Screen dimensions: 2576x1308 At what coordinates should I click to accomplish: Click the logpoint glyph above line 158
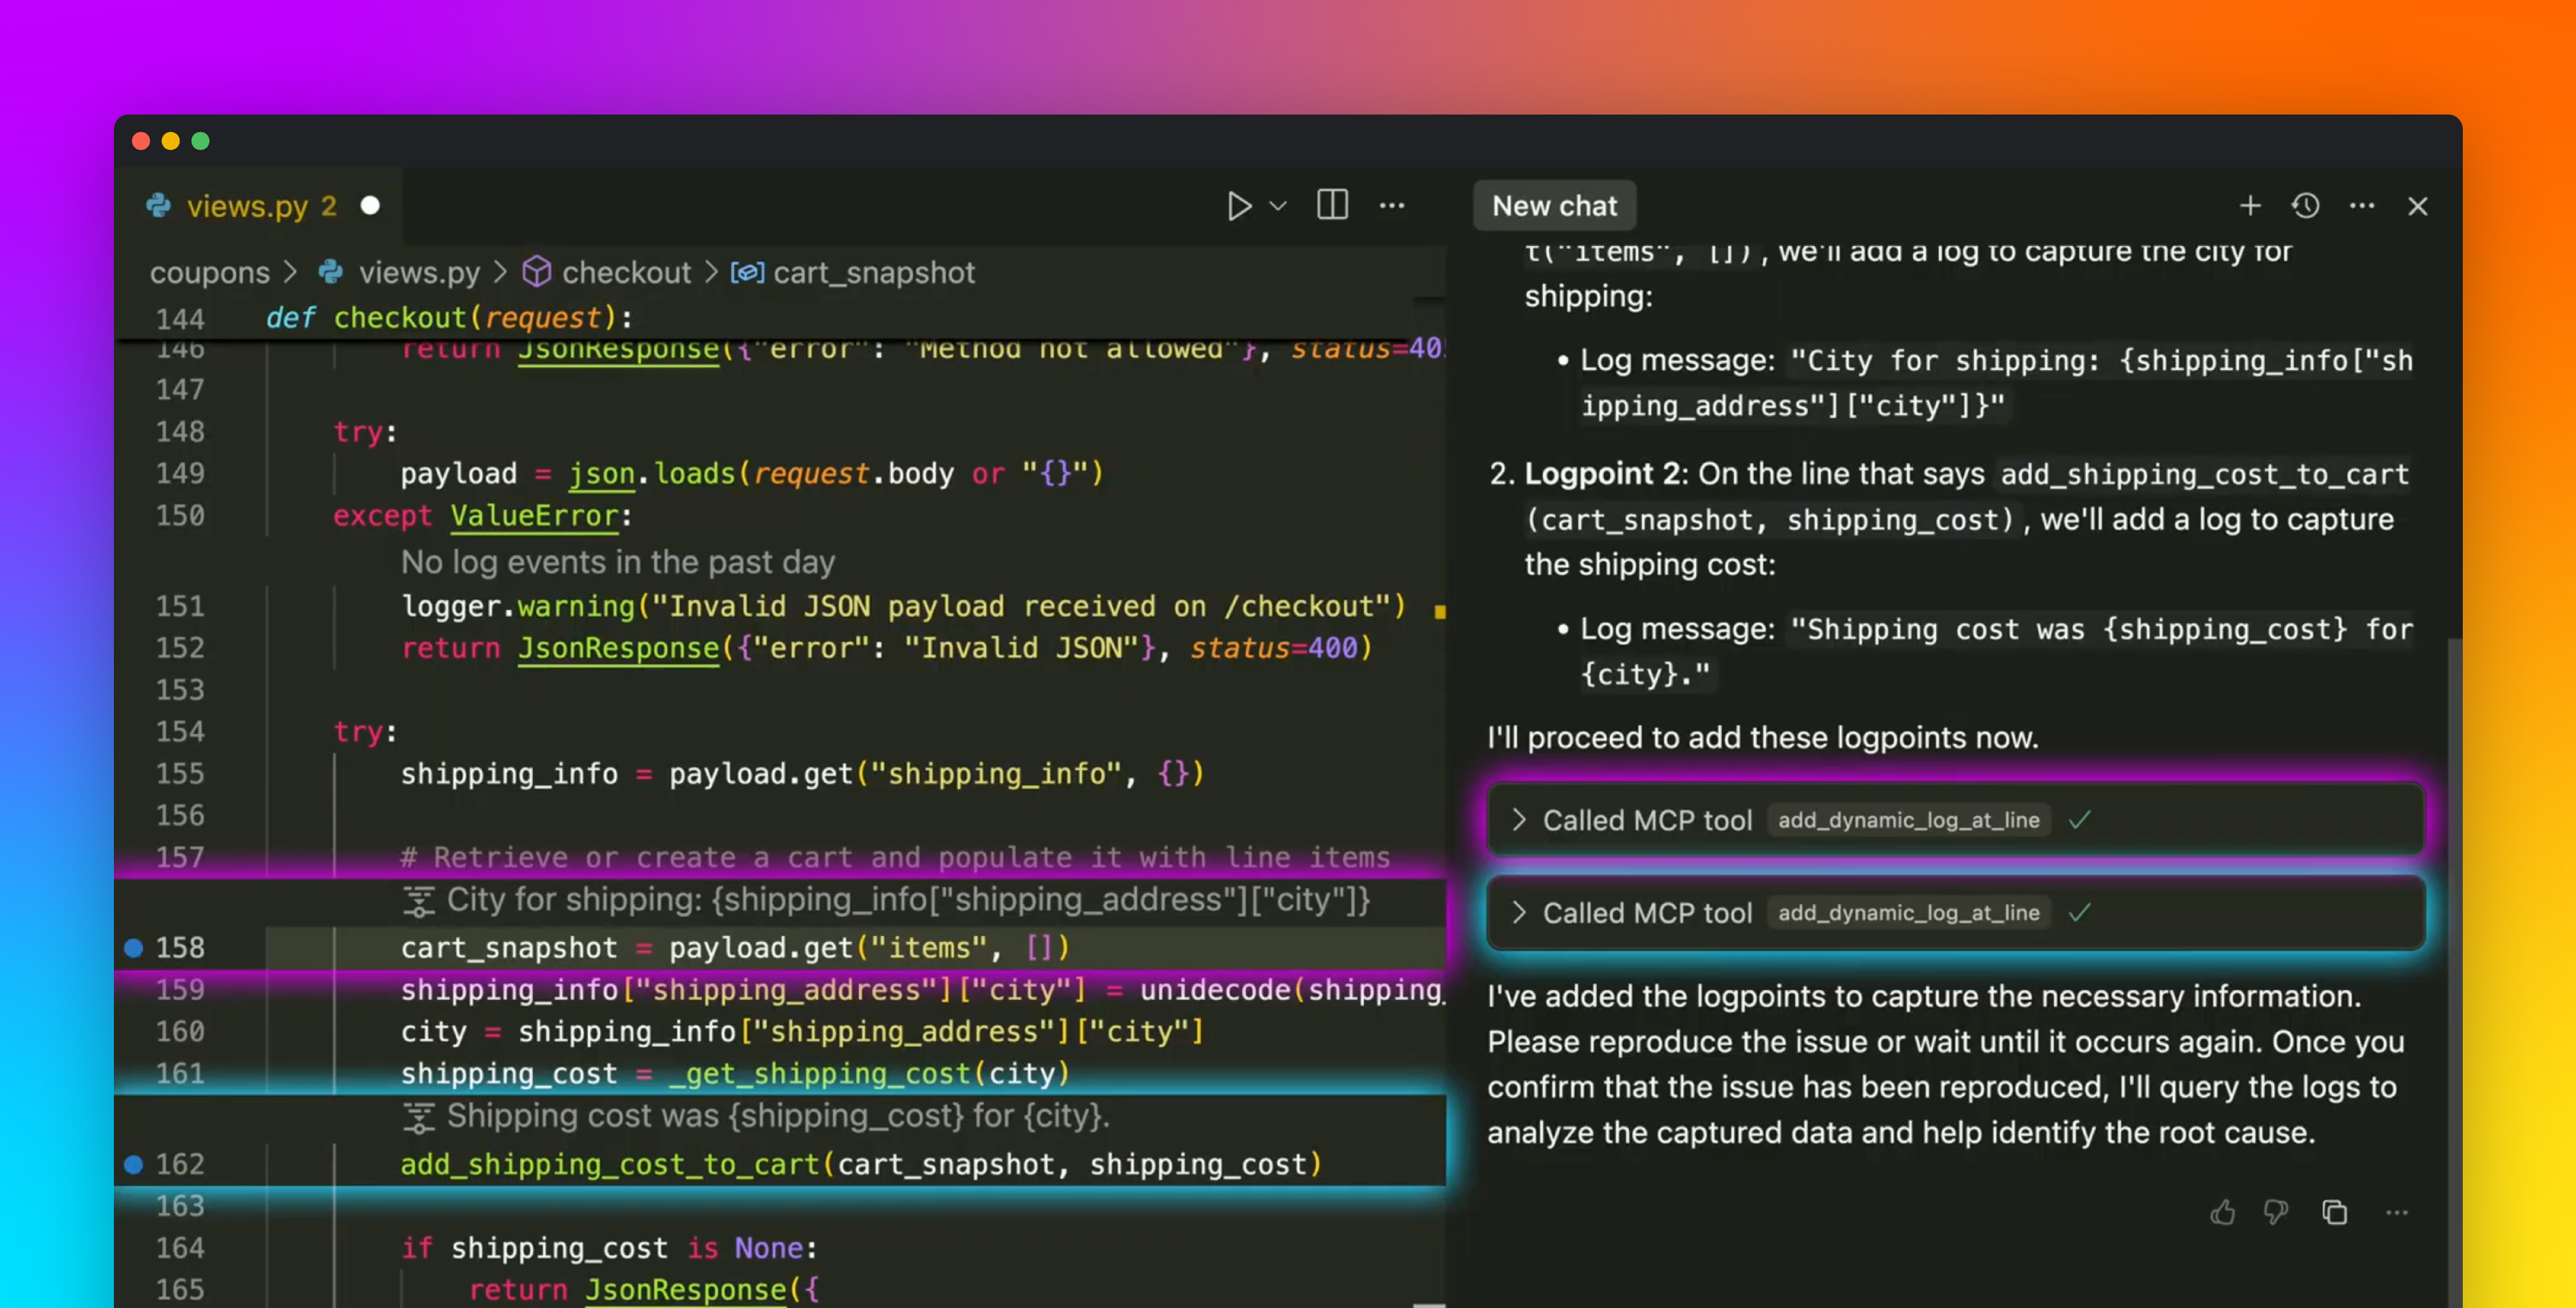[x=420, y=900]
